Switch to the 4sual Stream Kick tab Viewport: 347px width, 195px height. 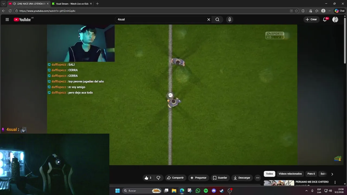(x=72, y=4)
